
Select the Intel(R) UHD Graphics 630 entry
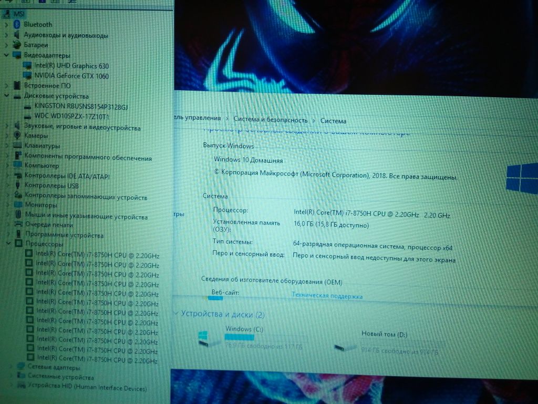71,66
